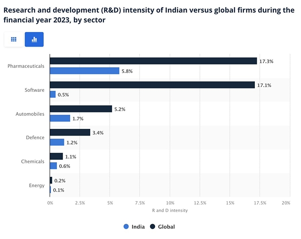Click the India Chemicals 0.6% bar

(x=53, y=166)
